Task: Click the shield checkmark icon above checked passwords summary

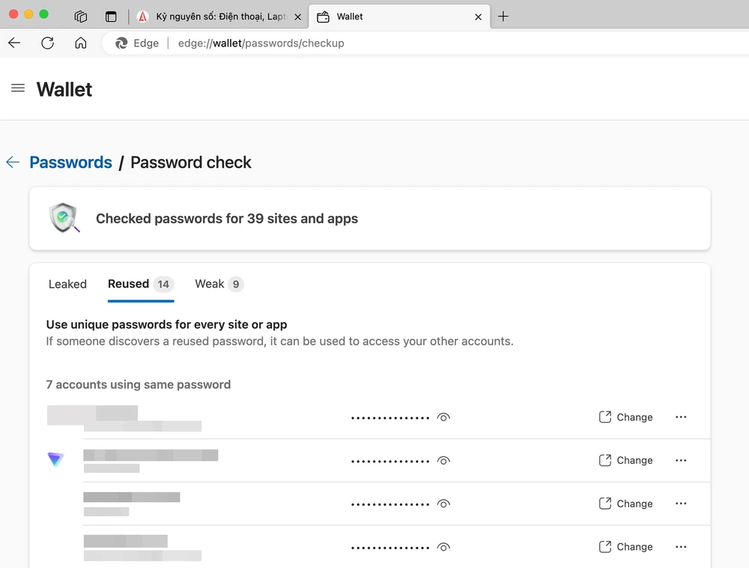Action: pos(64,217)
